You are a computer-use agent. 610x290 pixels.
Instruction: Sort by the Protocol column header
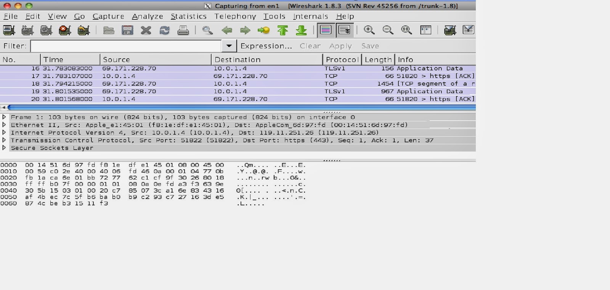tap(342, 59)
